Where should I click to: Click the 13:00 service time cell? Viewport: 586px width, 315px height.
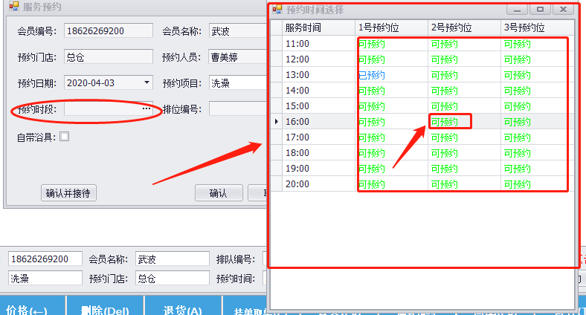(318, 74)
